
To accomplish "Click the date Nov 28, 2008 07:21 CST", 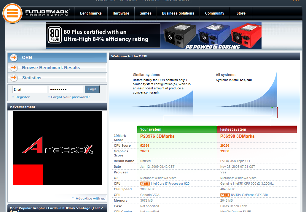I will point(238,167).
